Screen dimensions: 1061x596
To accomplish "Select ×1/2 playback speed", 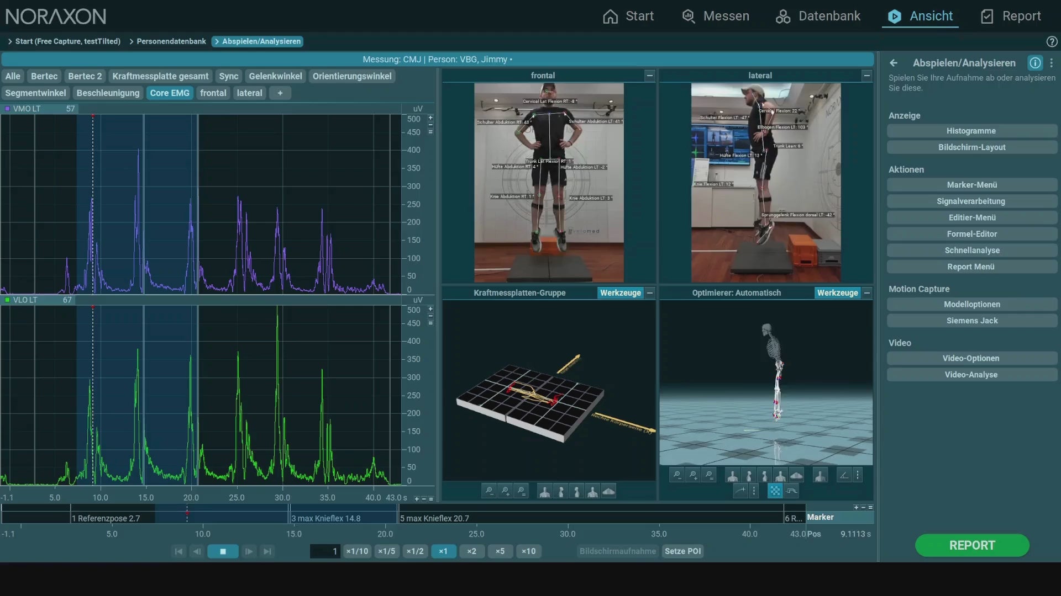I will click(414, 551).
